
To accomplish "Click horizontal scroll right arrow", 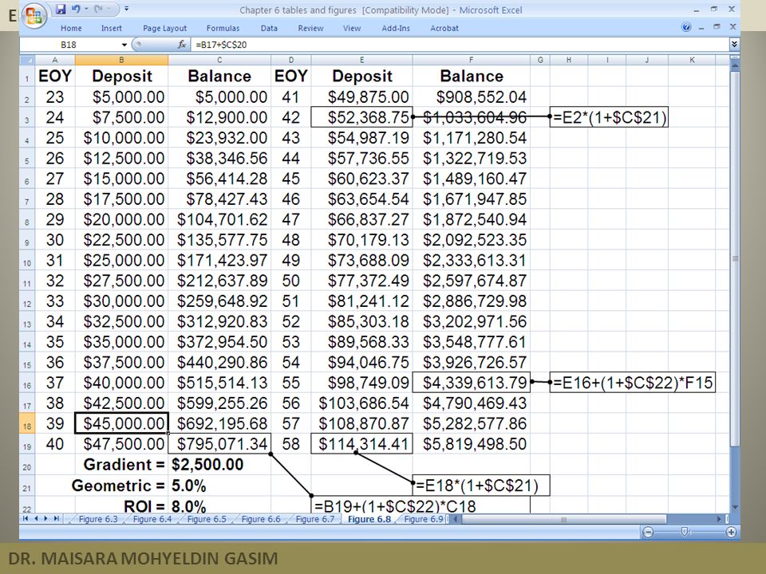I will pos(719,519).
